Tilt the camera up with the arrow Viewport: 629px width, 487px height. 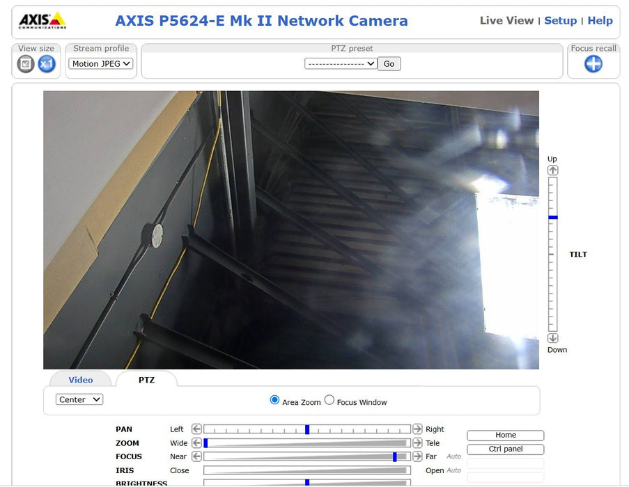tap(553, 170)
